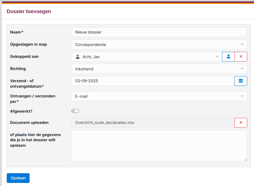The height and width of the screenshot is (186, 254).
Task: Click the Naam* label
Action: click(x=17, y=32)
